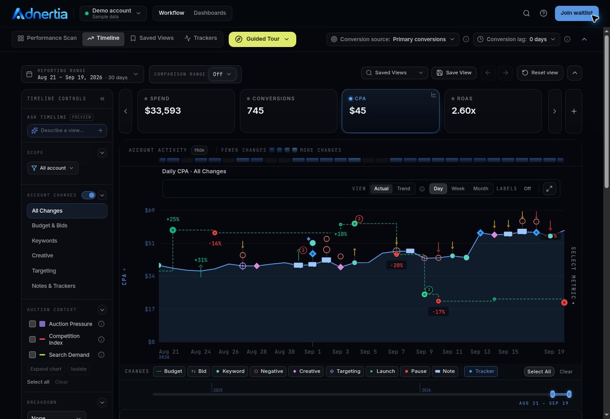Select Week granularity
610x419 pixels.
pos(458,189)
